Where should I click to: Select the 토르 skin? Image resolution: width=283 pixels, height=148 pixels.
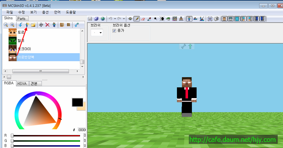44,32
